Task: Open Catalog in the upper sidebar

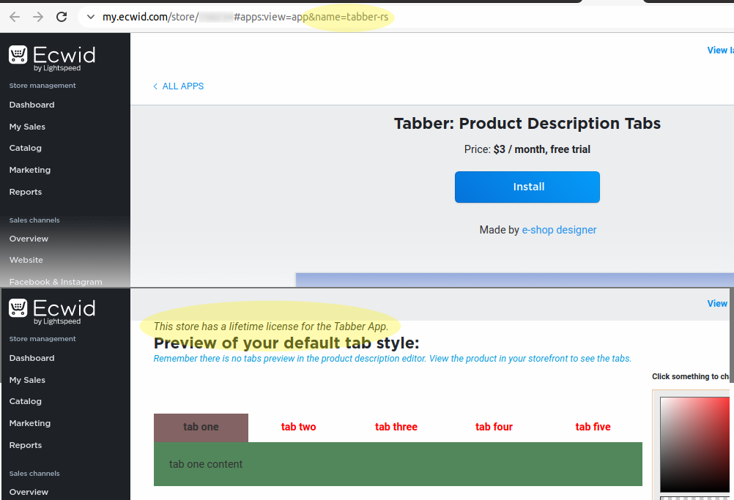Action: tap(26, 149)
